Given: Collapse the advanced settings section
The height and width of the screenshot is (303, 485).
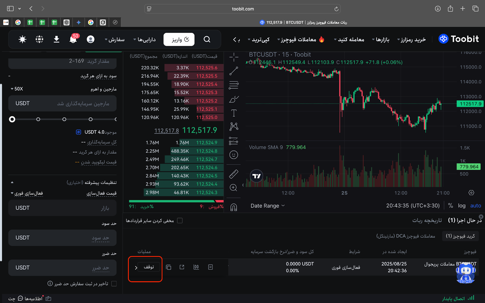Looking at the screenshot, I should pyautogui.click(x=12, y=182).
